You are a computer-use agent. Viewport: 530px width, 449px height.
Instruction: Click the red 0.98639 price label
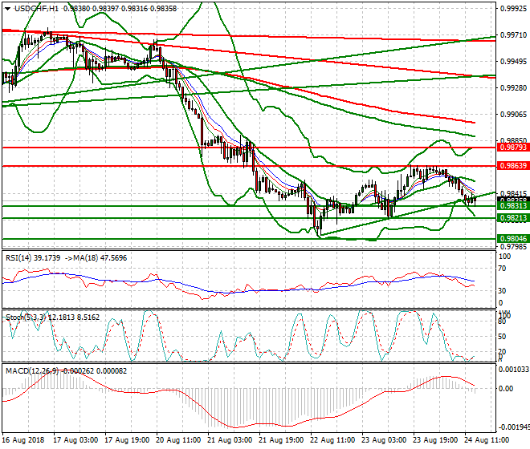pos(513,166)
